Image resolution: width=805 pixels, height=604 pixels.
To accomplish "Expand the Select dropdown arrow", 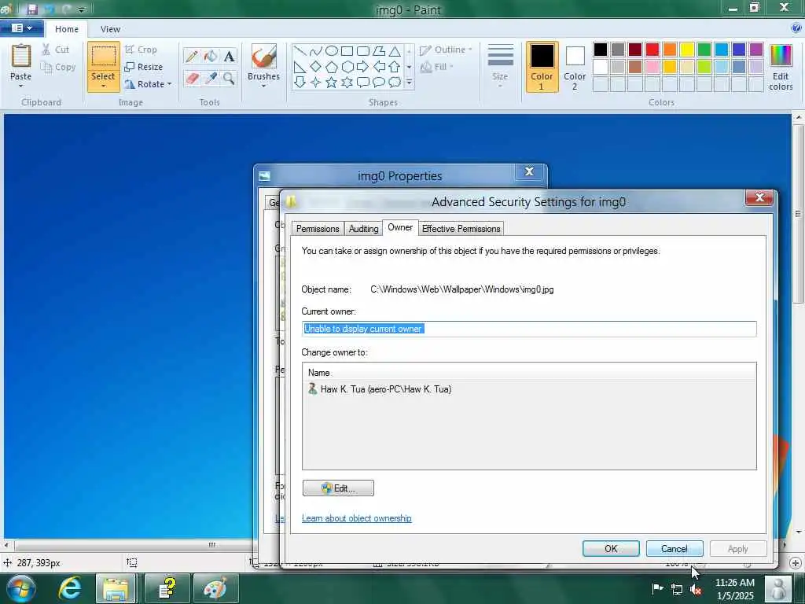I will pyautogui.click(x=103, y=87).
